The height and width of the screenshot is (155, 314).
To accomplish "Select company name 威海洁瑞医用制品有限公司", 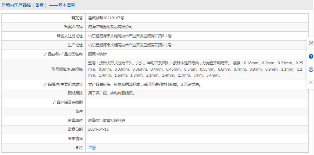I will (x=111, y=27).
